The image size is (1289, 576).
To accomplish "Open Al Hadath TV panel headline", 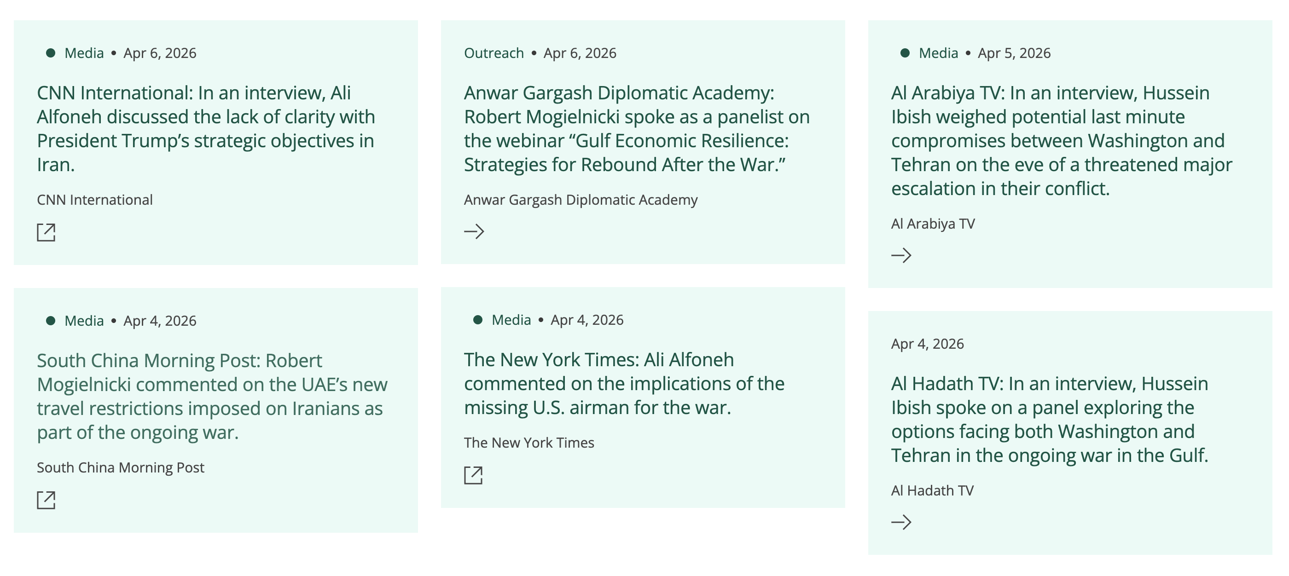I will 1049,420.
